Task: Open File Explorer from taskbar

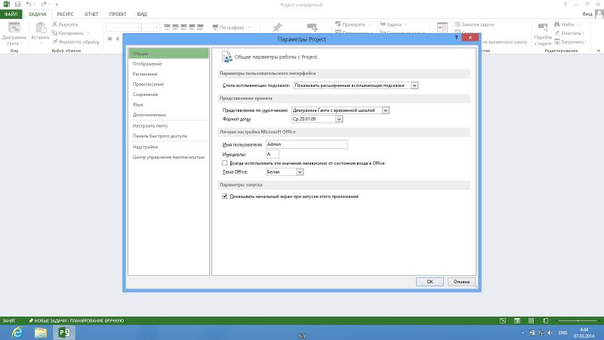Action: click(x=41, y=332)
